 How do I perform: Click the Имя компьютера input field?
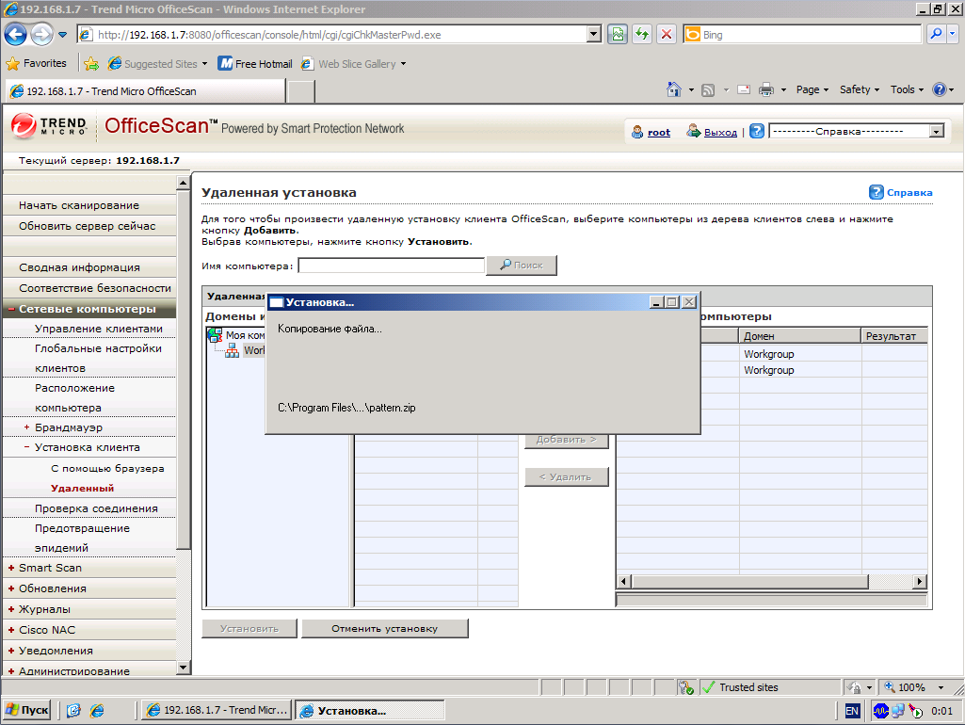392,266
